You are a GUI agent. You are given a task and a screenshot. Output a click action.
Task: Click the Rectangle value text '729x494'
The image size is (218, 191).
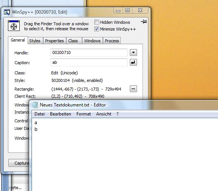[113, 89]
